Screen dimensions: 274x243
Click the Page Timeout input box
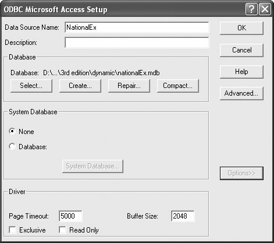click(x=70, y=216)
